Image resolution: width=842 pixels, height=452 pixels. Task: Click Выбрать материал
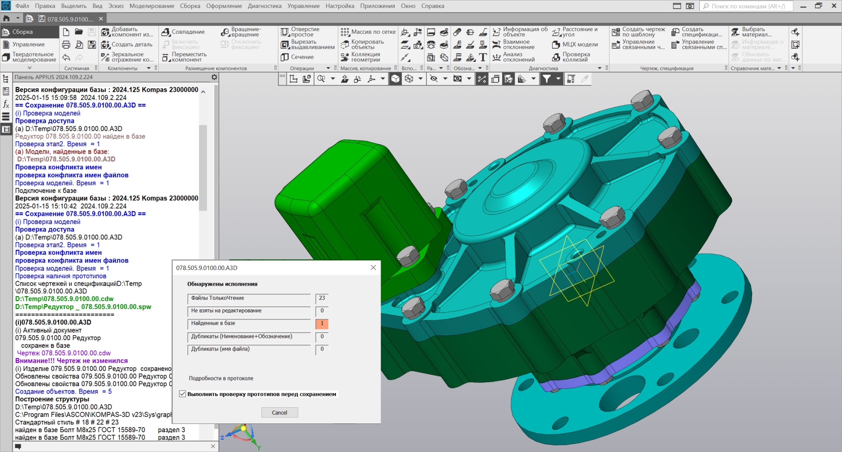pyautogui.click(x=752, y=32)
